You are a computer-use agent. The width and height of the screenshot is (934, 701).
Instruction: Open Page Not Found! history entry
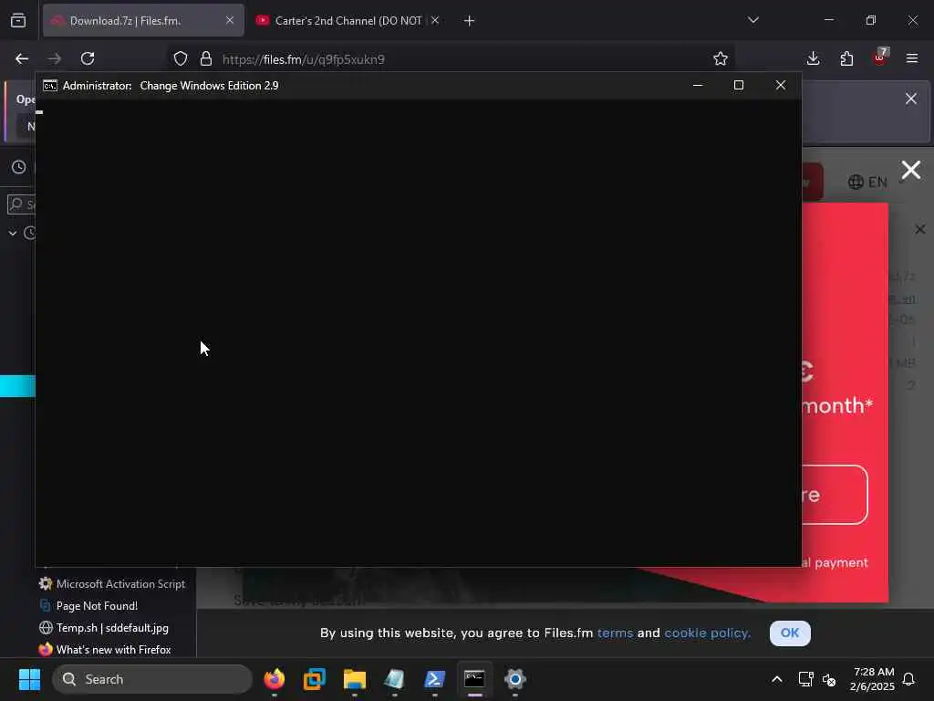(88, 606)
